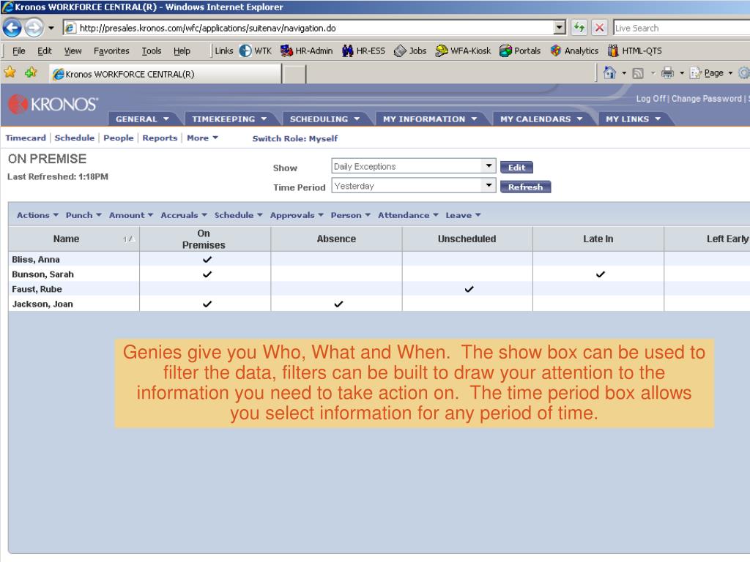Expand the Time Period Yesterday combo box
The height and width of the screenshot is (562, 750).
click(489, 185)
